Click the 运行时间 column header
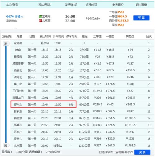The height and width of the screenshot is (157, 155). click(91, 5)
